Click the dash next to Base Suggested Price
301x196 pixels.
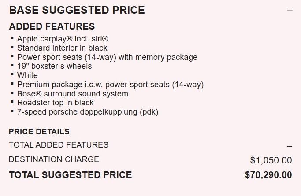coord(290,10)
